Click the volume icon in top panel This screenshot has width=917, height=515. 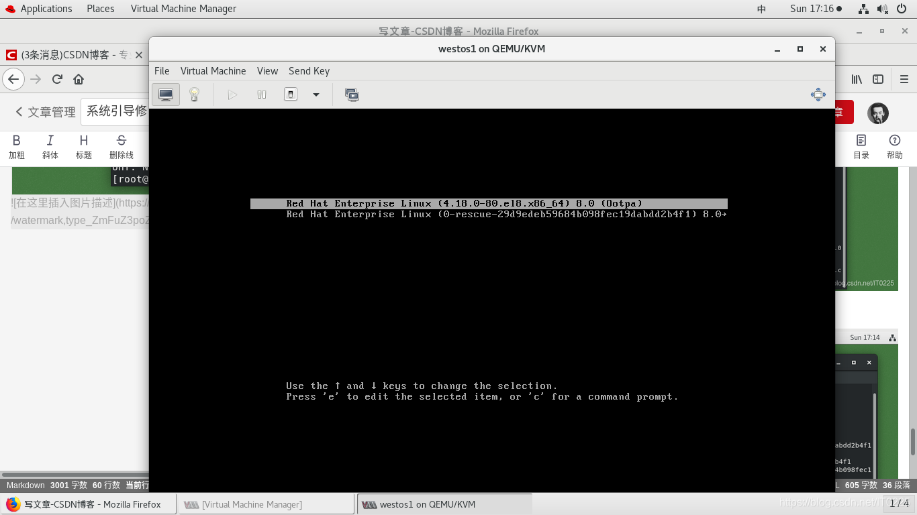pyautogui.click(x=883, y=9)
